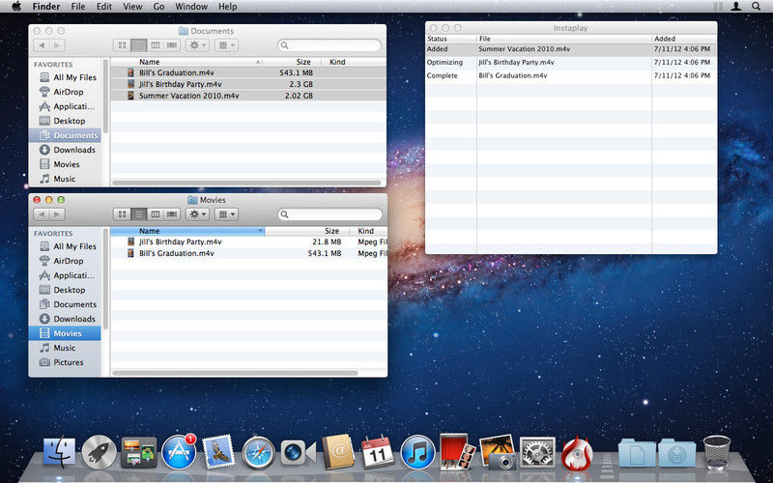773x483 pixels.
Task: Go back in Documents window
Action: tap(42, 45)
